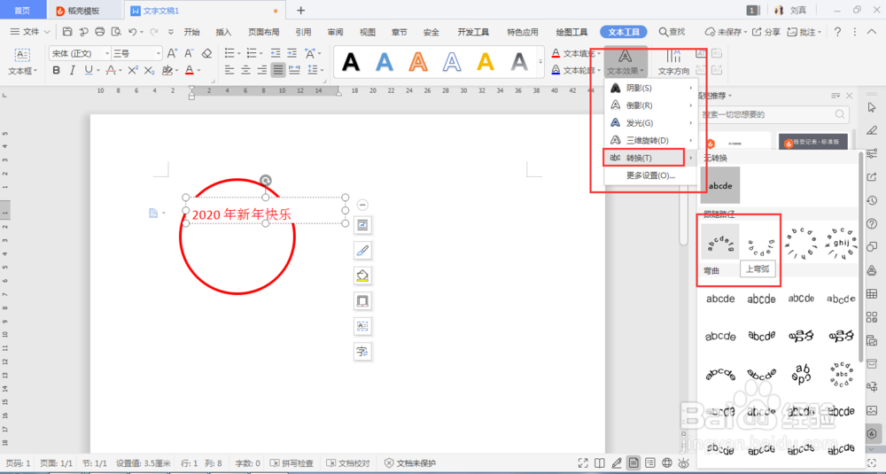The height and width of the screenshot is (474, 886).
Task: Toggle Italic formatting
Action: [72, 70]
